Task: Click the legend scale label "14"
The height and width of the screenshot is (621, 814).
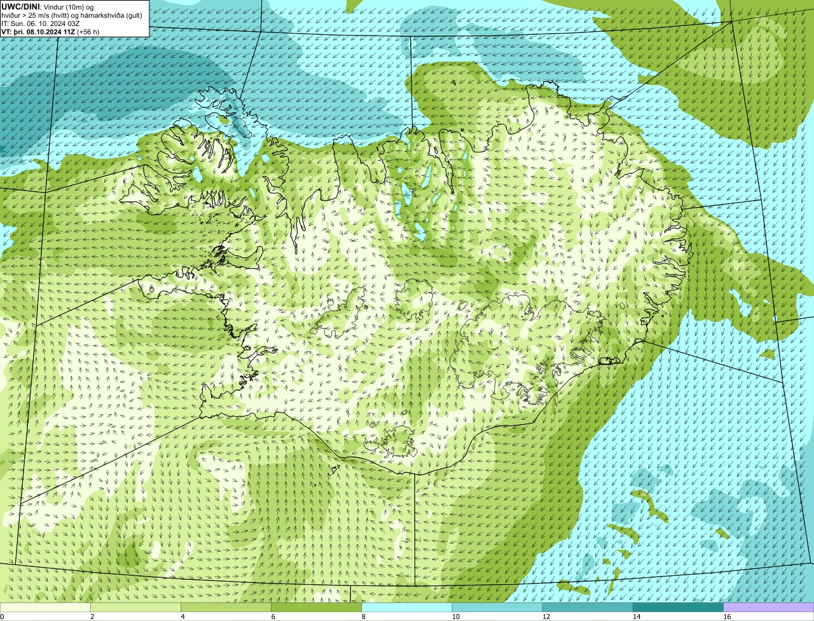Action: tap(636, 617)
